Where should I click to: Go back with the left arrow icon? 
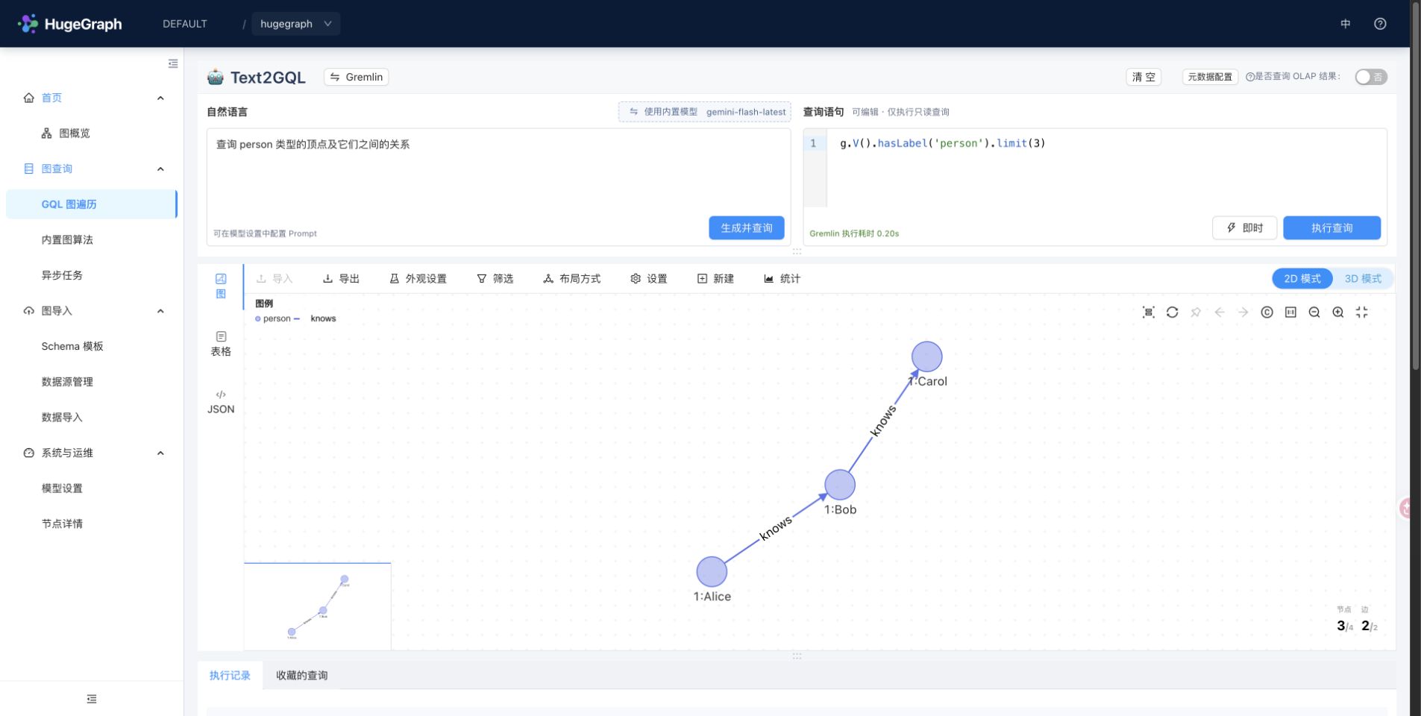click(1220, 313)
